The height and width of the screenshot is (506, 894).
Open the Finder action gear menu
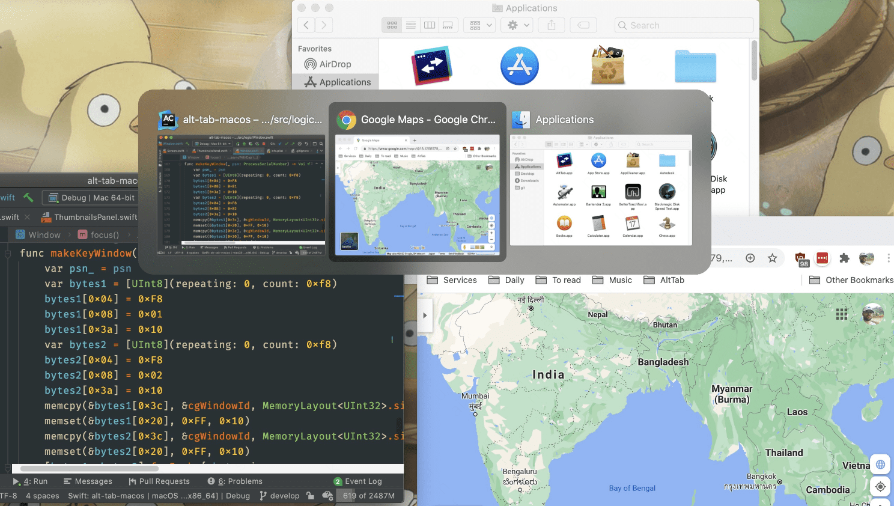coord(518,25)
